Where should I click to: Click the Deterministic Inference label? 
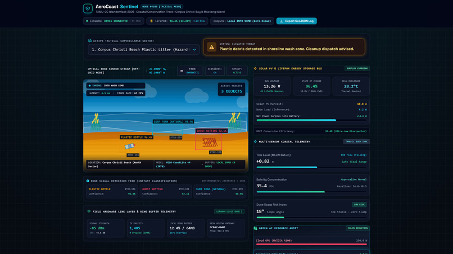[x=224, y=181]
